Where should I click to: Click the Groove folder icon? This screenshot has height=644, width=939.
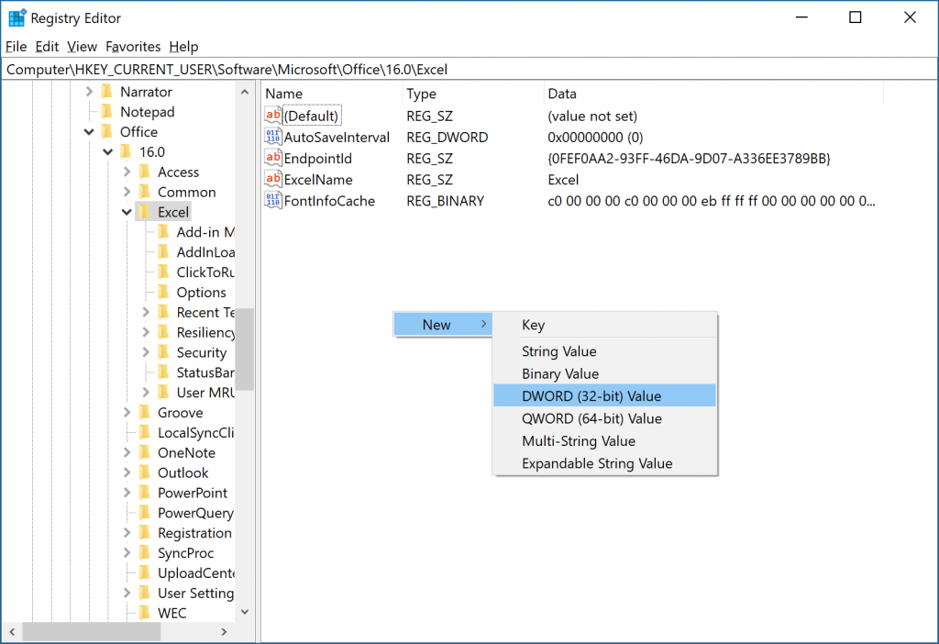coord(144,412)
